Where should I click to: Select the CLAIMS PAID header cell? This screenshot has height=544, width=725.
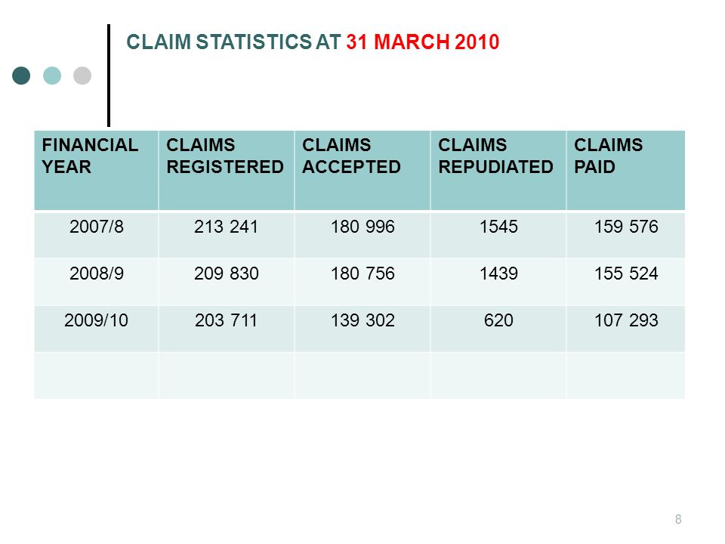point(625,171)
